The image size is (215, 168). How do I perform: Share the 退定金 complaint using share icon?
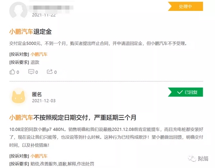tap(50, 71)
